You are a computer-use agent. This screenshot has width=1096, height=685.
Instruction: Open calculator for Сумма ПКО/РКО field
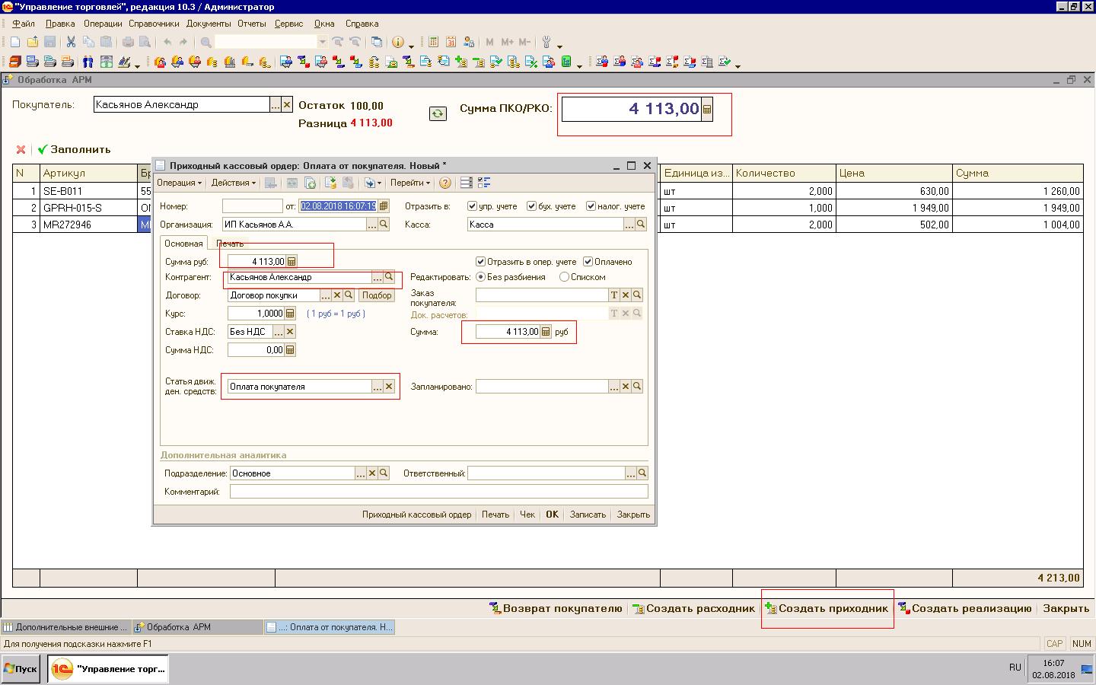click(x=707, y=110)
